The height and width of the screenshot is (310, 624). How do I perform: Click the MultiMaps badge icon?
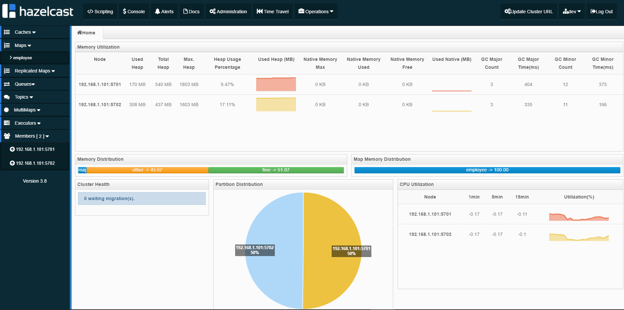point(6,110)
